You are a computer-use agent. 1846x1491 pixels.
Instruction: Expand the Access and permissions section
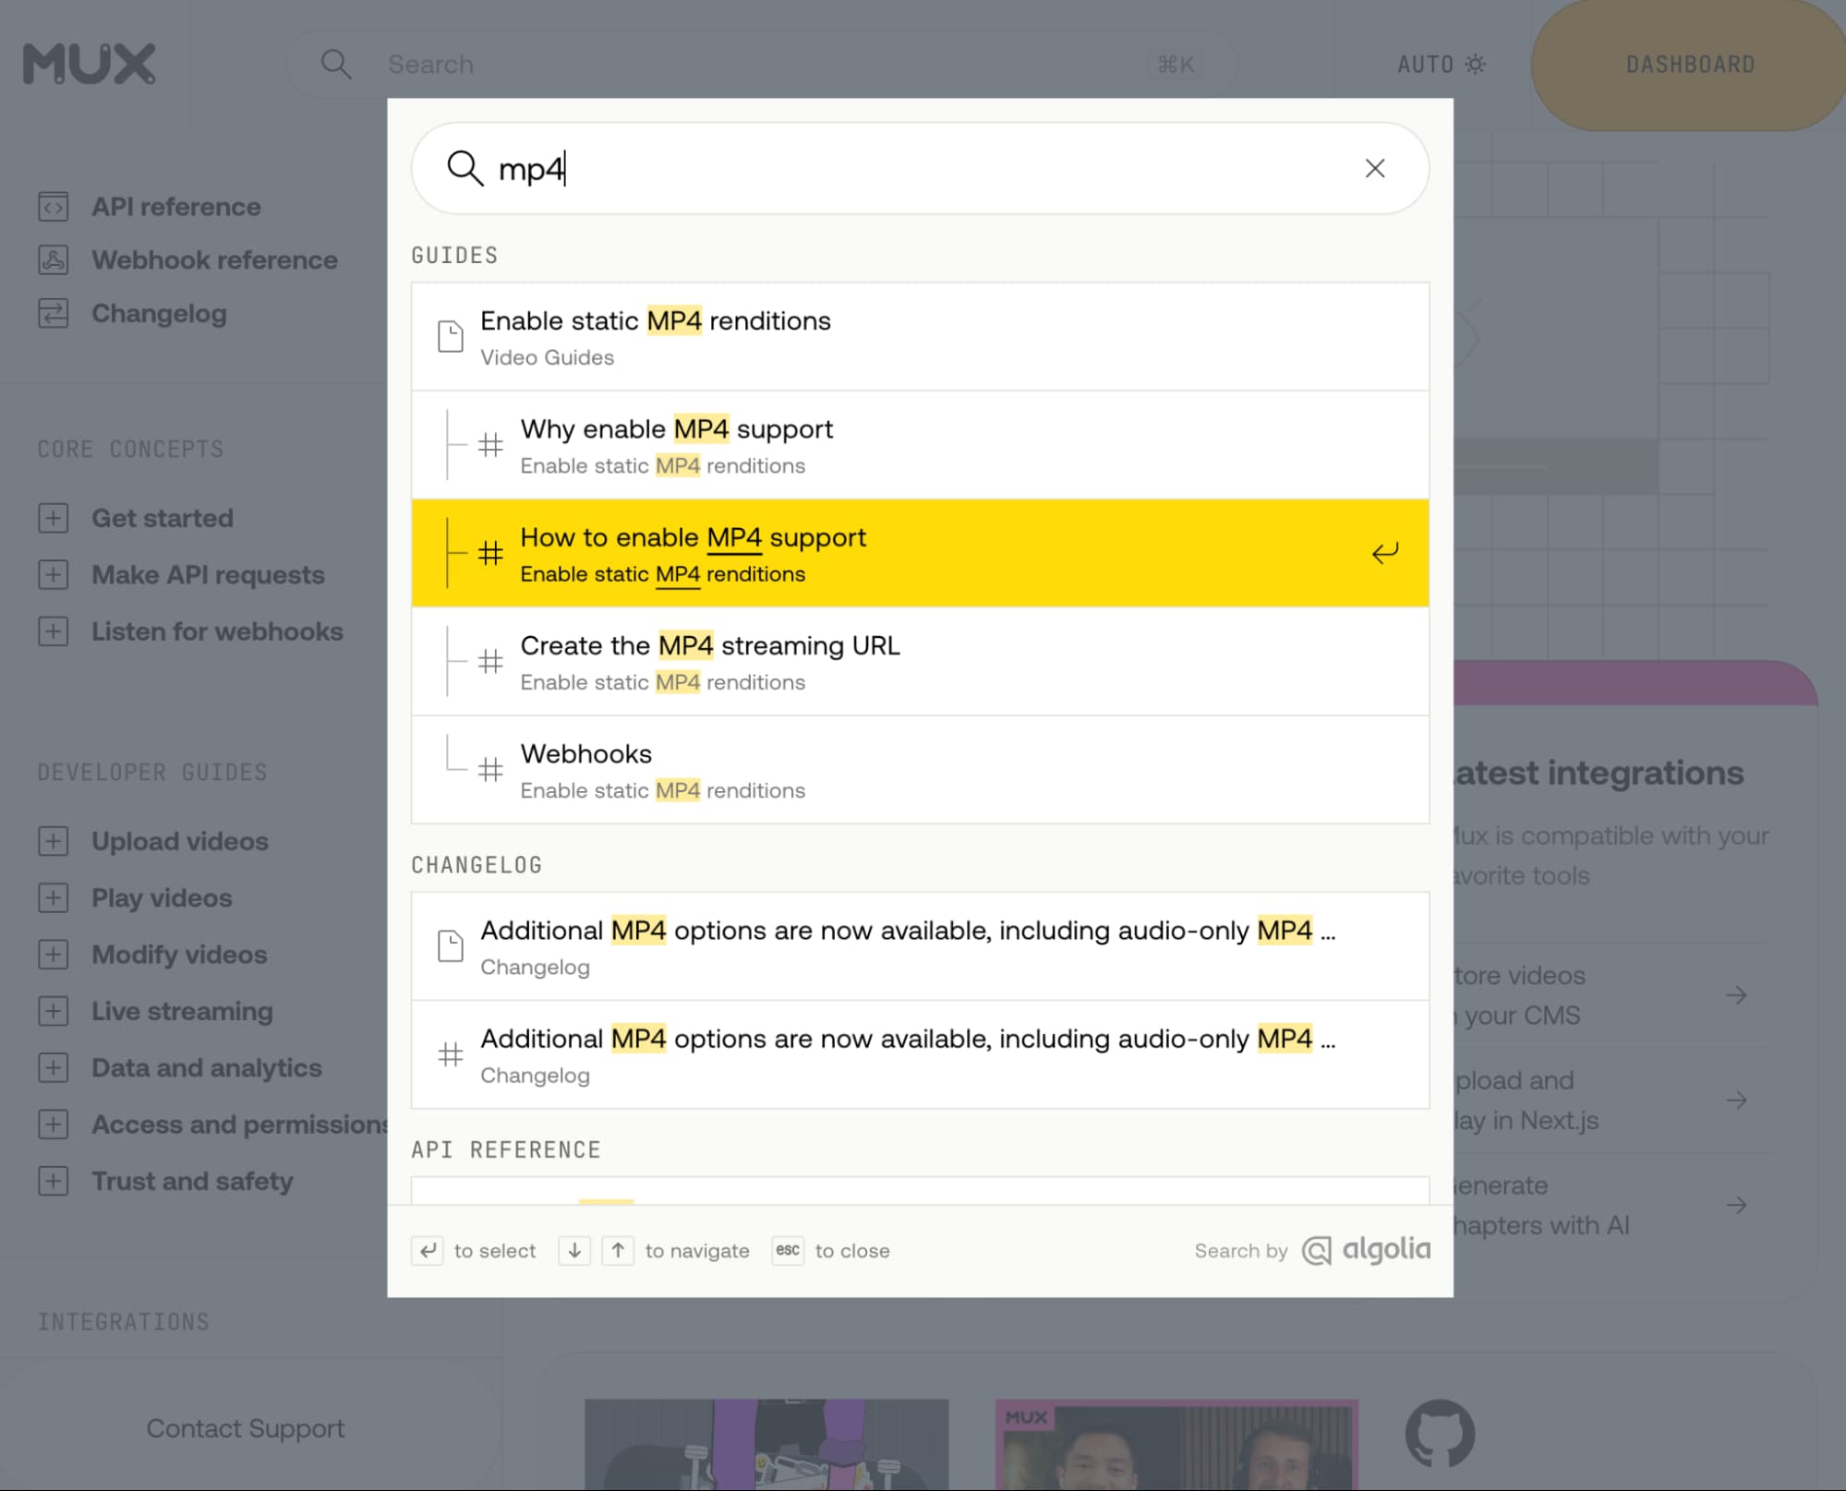coord(54,1124)
